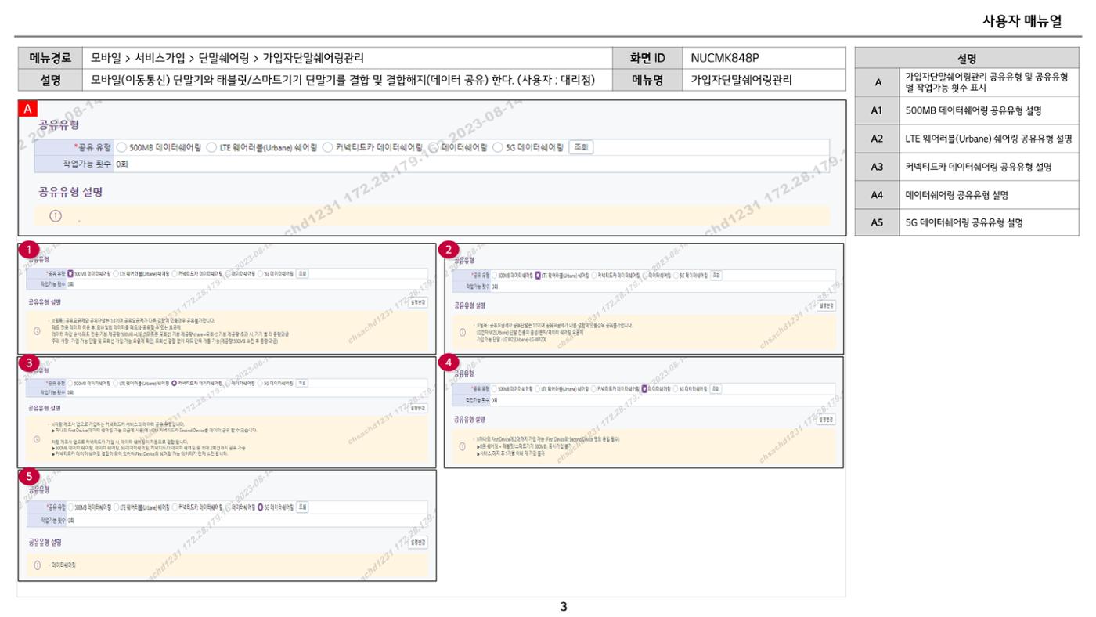
Task: Click the 조회 button in panel 5
Action: coord(301,507)
